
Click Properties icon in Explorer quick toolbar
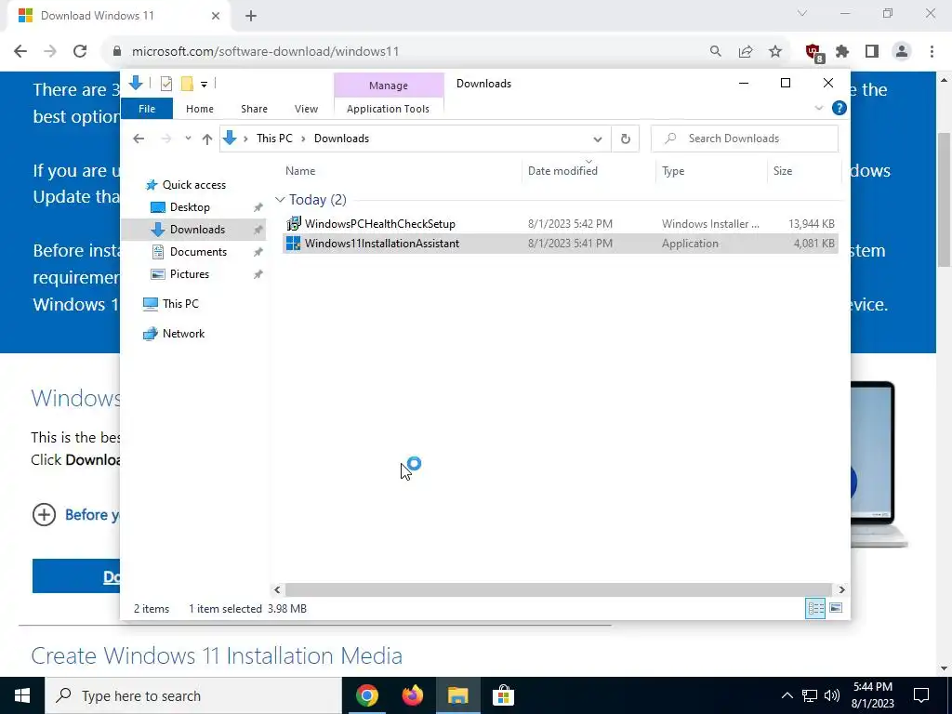tap(165, 84)
